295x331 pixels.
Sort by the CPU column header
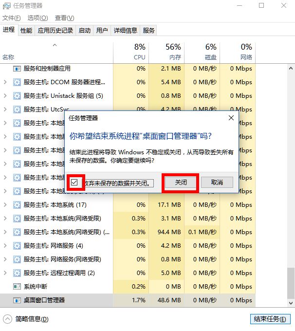coord(131,53)
